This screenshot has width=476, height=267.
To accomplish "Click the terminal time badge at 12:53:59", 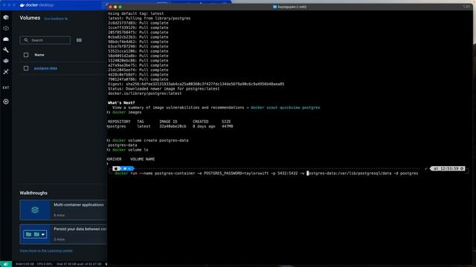I will pyautogui.click(x=448, y=168).
